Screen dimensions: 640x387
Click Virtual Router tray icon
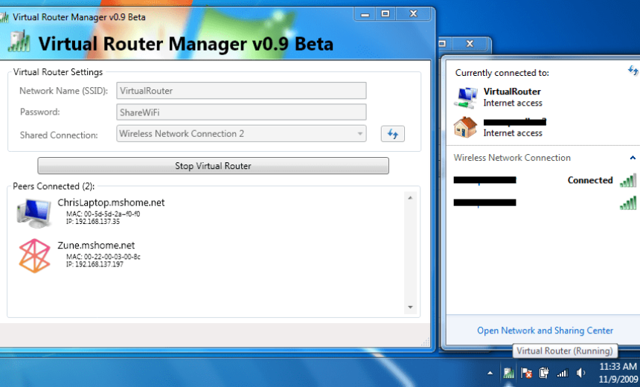[508, 373]
